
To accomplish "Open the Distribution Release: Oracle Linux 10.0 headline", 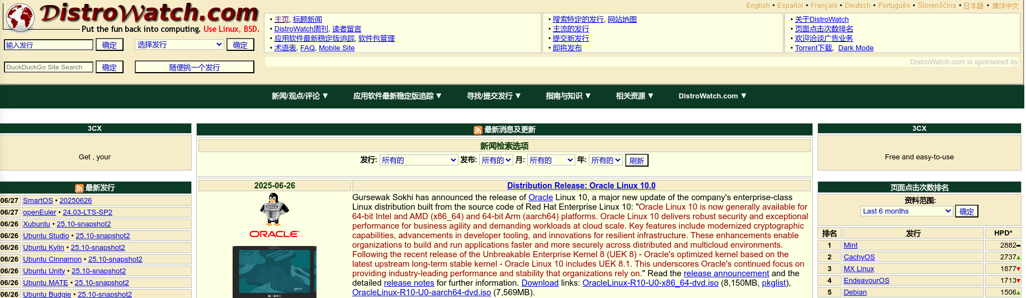I will (x=581, y=186).
